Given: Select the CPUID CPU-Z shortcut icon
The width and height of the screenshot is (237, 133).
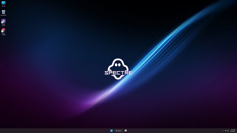Looking at the screenshot, I should (4, 22).
